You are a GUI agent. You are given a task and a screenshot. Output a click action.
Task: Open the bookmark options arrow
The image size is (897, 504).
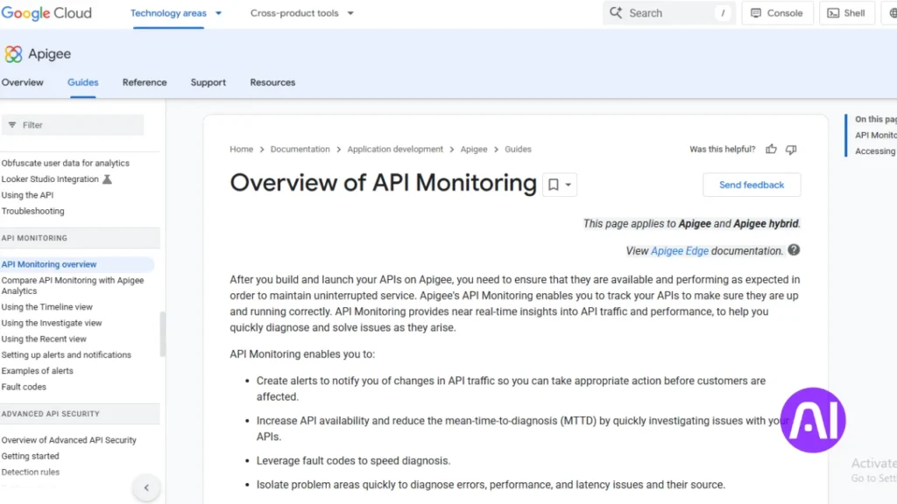pos(567,185)
